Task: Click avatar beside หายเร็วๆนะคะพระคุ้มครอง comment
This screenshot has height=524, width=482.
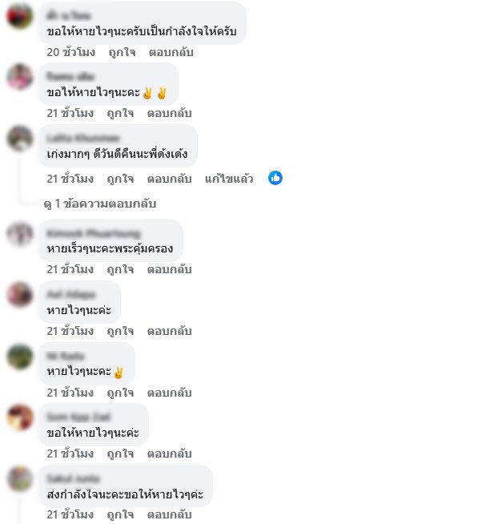Action: point(20,233)
